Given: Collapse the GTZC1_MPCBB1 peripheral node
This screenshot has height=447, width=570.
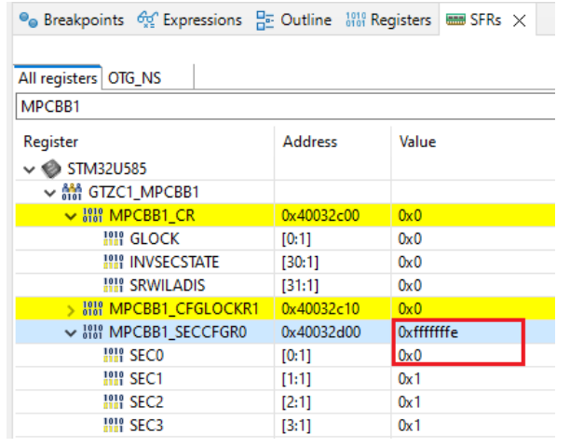Looking at the screenshot, I should [49, 193].
